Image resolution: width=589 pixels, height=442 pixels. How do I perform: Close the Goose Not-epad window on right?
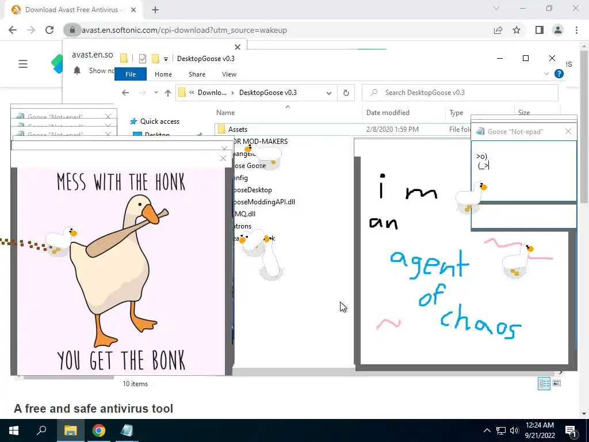point(568,131)
